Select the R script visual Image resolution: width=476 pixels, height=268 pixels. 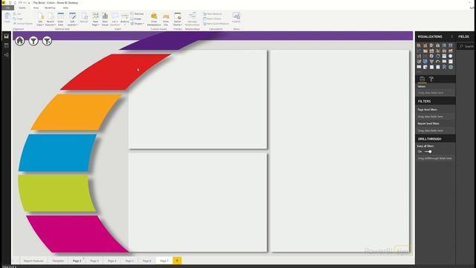point(444,67)
